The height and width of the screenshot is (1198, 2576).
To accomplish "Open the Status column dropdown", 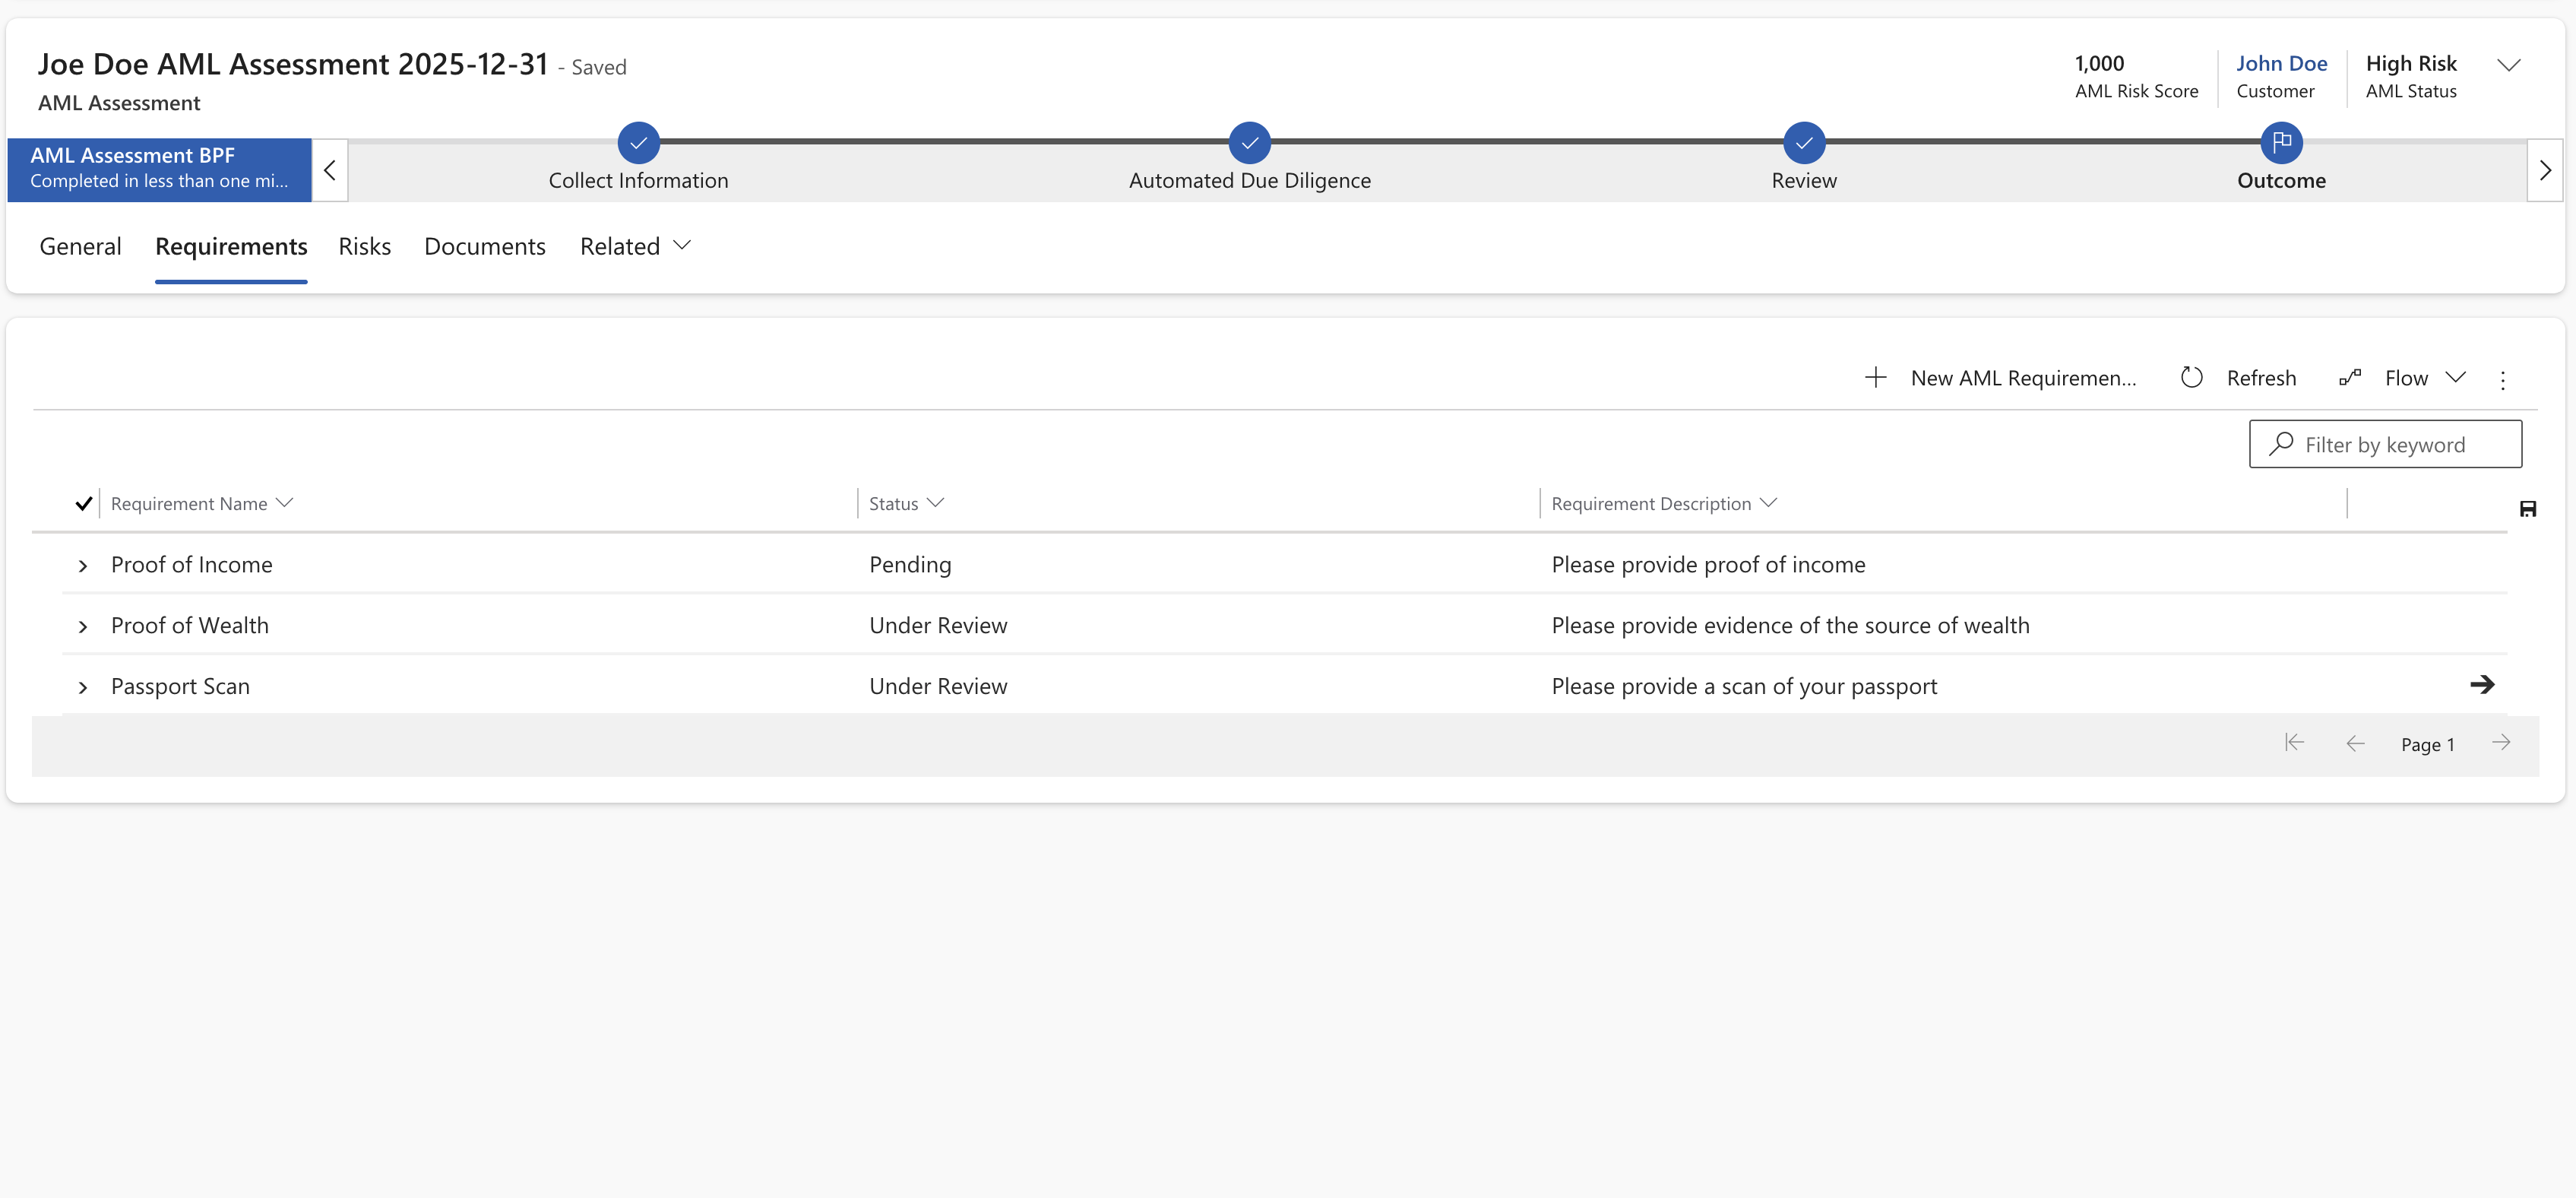I will [x=937, y=503].
